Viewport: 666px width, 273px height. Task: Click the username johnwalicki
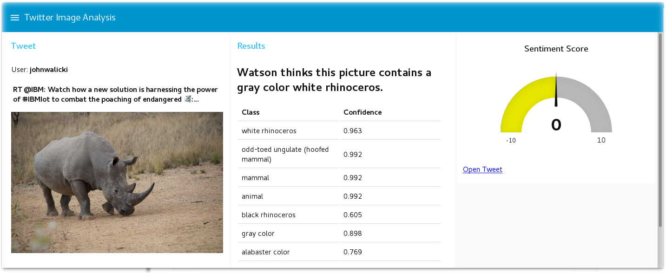tap(49, 70)
